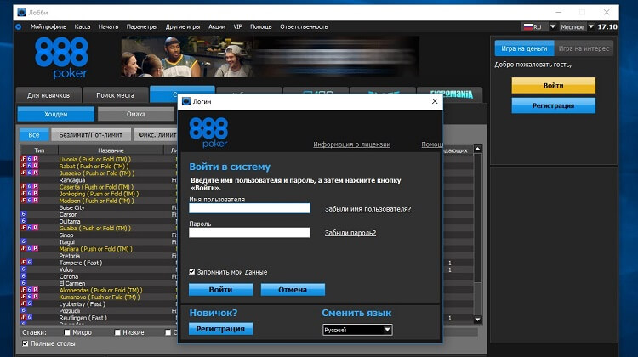This screenshot has width=638, height=357.
Task: Click the 6 type icon on the Carson row
Action: coord(24,214)
